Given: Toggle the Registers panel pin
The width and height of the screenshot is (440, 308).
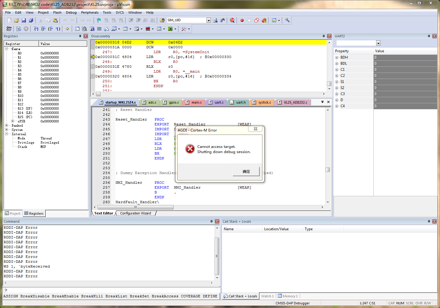Looking at the screenshot, I should tap(80, 36).
